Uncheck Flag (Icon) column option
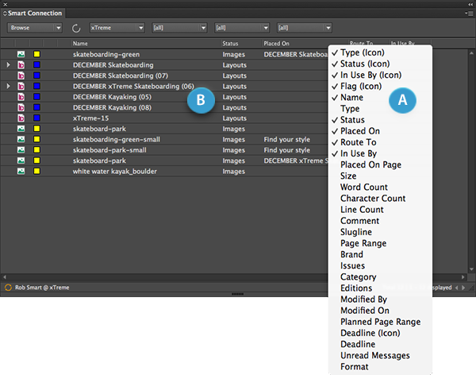The width and height of the screenshot is (476, 375). tap(380, 87)
